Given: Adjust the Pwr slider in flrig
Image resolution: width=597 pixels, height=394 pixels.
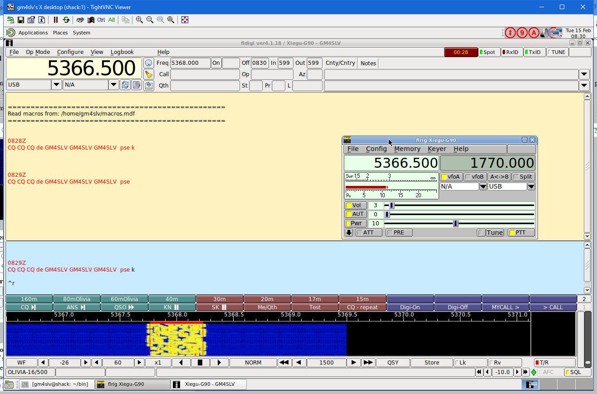Looking at the screenshot, I should [x=455, y=223].
